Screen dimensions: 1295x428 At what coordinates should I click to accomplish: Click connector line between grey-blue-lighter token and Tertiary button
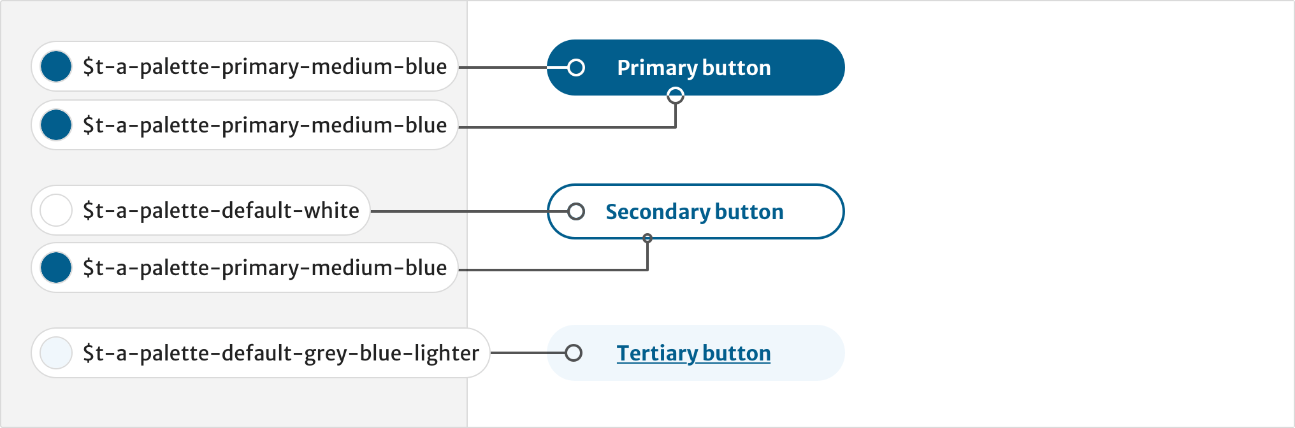pyautogui.click(x=528, y=353)
